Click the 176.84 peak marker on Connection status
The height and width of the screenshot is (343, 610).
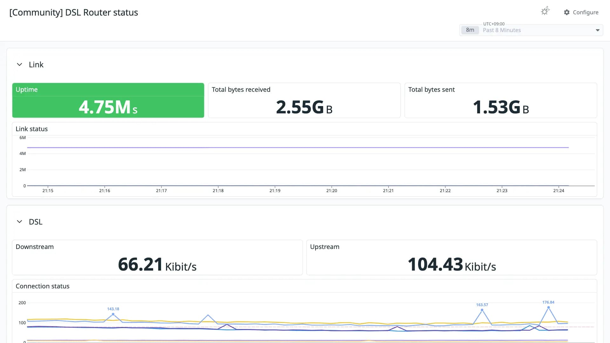(548, 307)
